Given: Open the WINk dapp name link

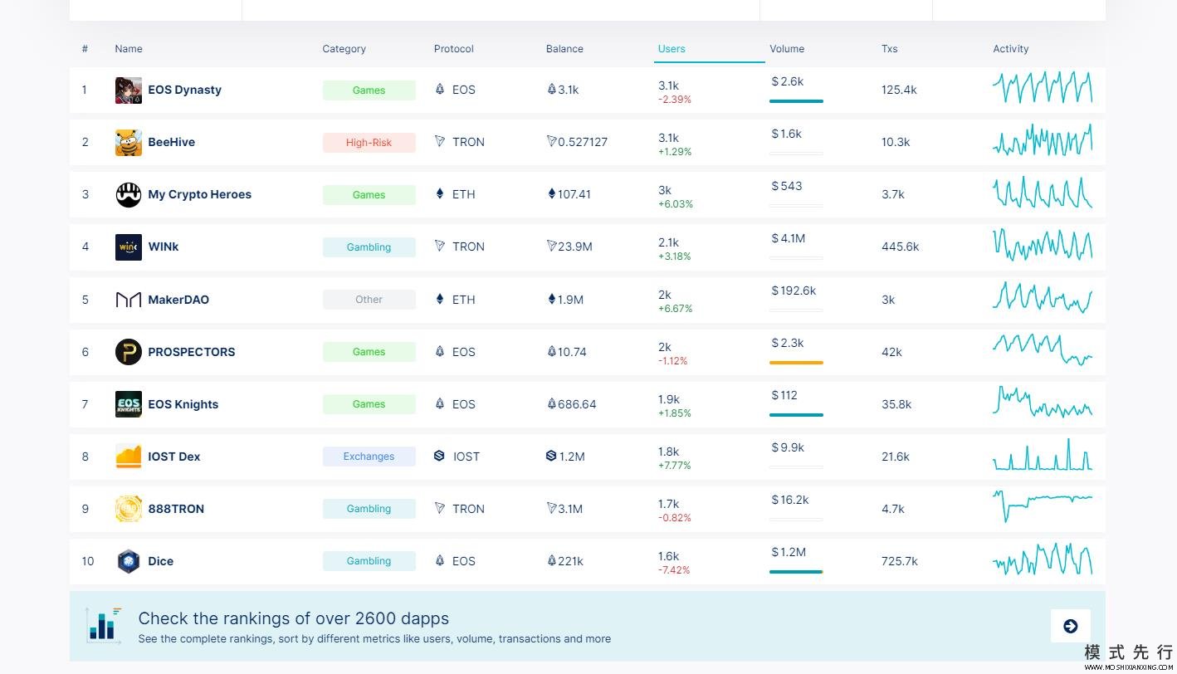Looking at the screenshot, I should pyautogui.click(x=164, y=247).
